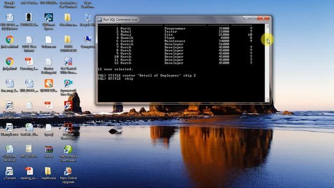This screenshot has height=188, width=334.
Task: Click the salary value 34000
Action: pos(224,41)
